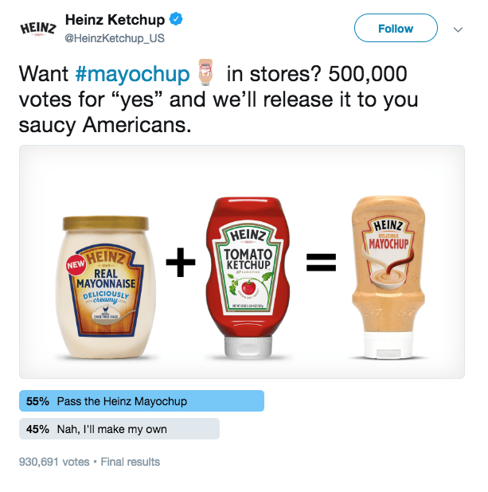Click the blue verified checkmark badge
The width and height of the screenshot is (488, 492).
173,19
